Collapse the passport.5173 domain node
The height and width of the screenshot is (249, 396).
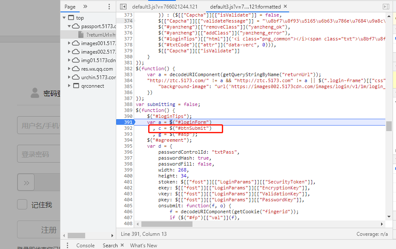(x=69, y=26)
